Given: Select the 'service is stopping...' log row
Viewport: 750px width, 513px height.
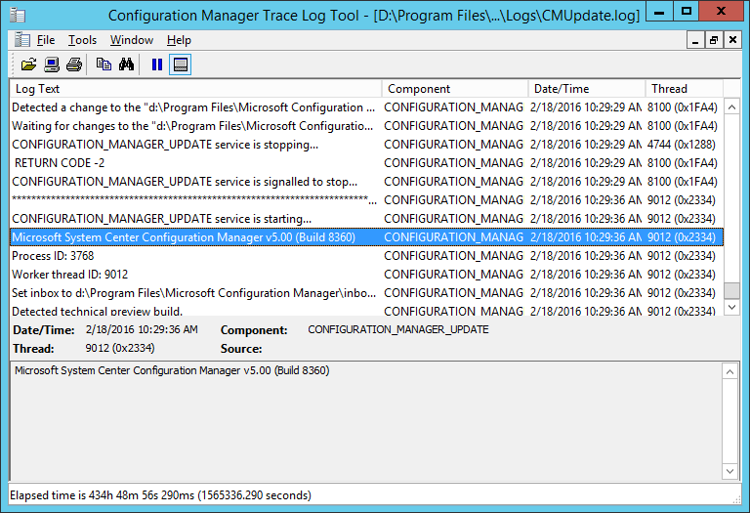Looking at the screenshot, I should 367,145.
